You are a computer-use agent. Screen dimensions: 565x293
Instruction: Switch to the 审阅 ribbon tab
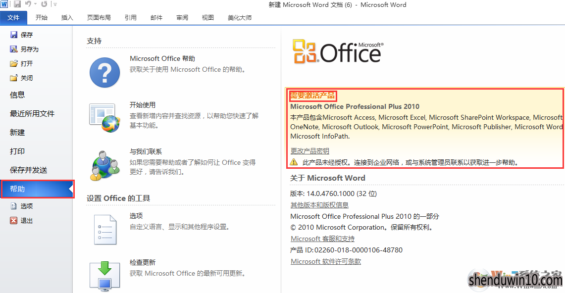(x=182, y=18)
